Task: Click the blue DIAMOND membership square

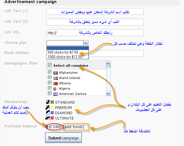Action: point(52,113)
